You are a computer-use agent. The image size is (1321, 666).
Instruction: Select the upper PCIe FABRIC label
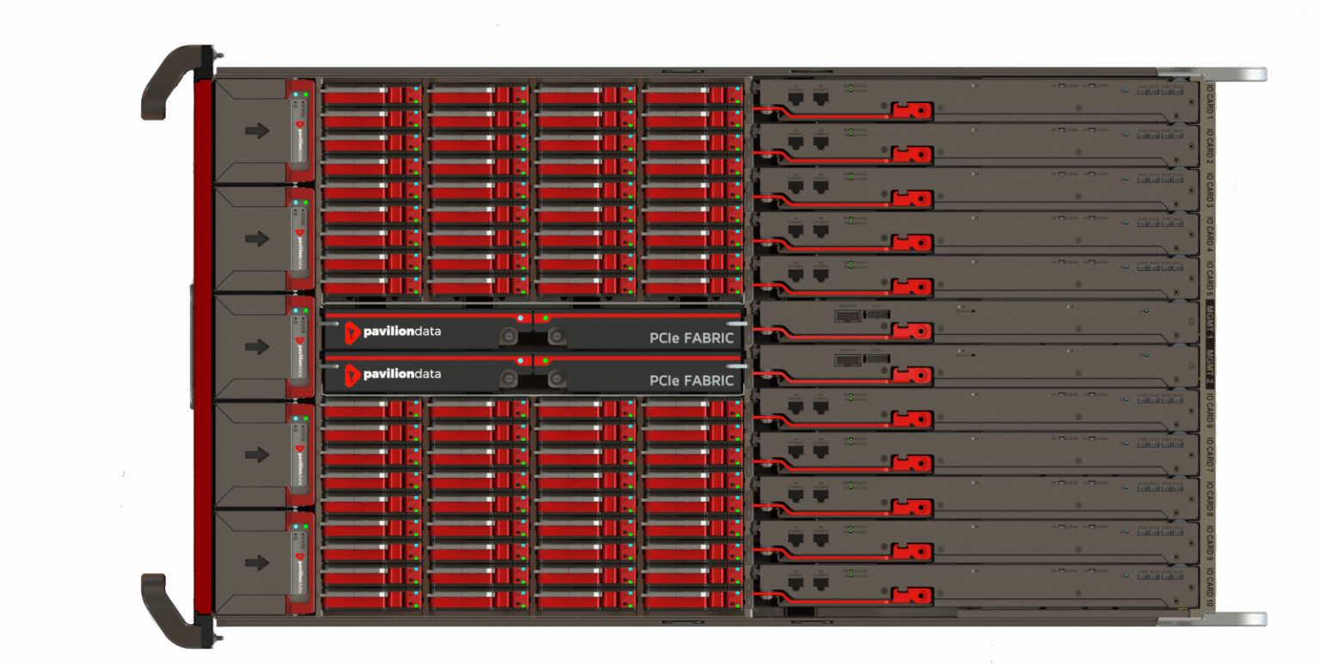coord(691,339)
